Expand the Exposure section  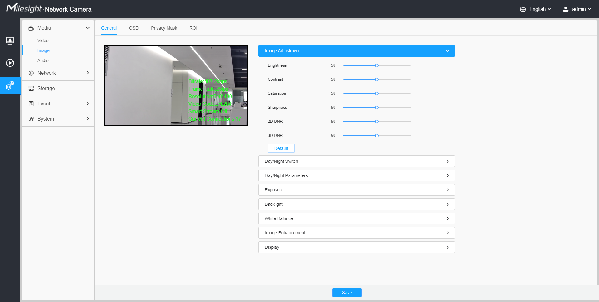pyautogui.click(x=357, y=190)
